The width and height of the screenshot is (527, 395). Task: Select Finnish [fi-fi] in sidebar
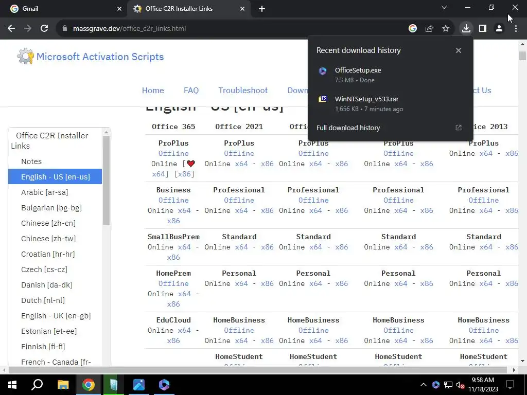pos(55,347)
